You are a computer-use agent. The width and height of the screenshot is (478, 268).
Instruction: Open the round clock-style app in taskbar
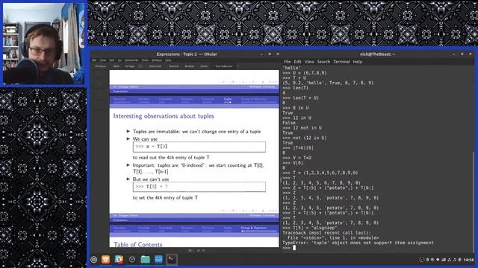click(x=132, y=260)
